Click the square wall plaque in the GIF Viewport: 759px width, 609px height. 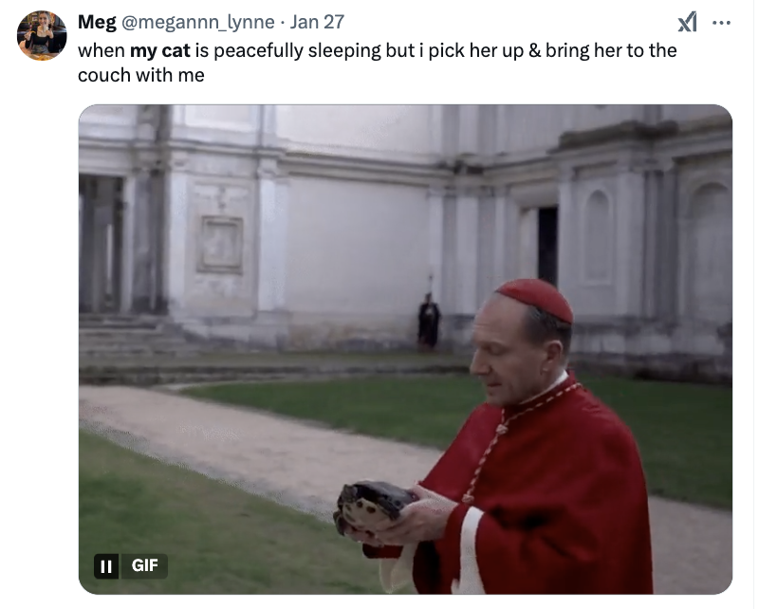tap(220, 245)
